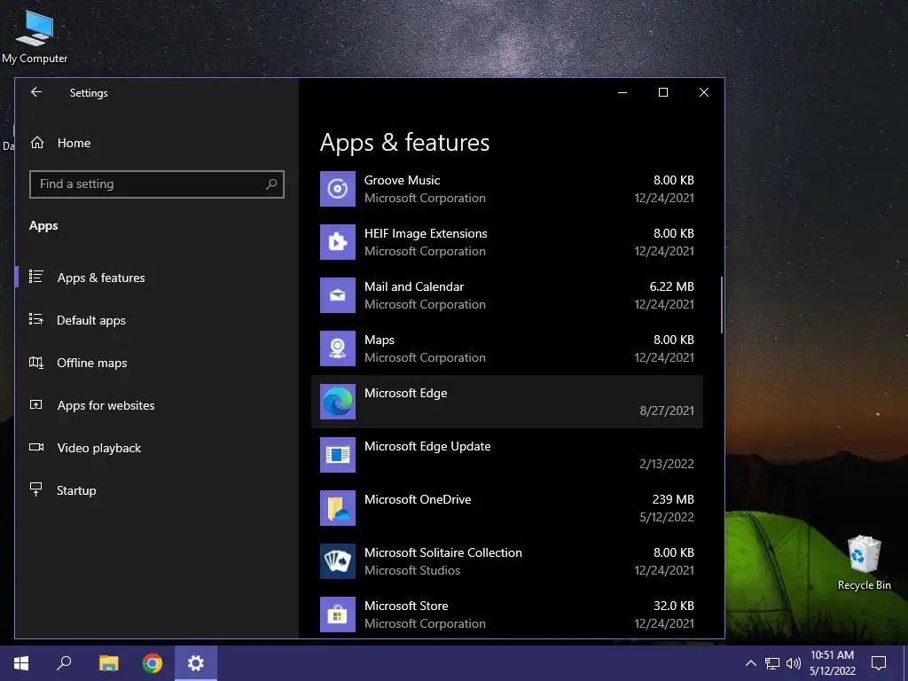The height and width of the screenshot is (681, 908).
Task: Click the Apps & features page heading
Action: pyautogui.click(x=404, y=143)
